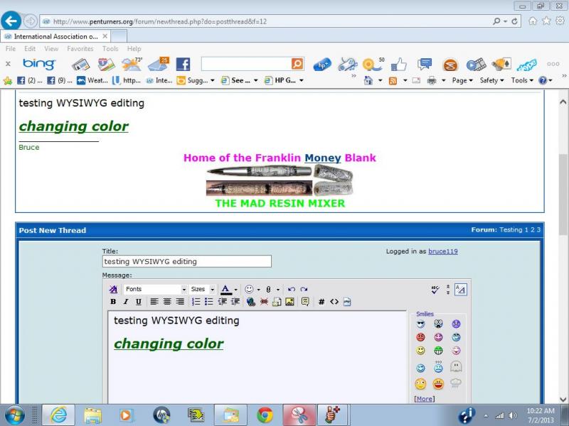This screenshot has width=569, height=426.
Task: Click the wrap quote tags icon
Action: [305, 302]
